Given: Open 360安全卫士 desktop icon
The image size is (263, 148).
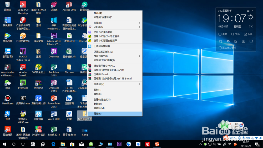Looking at the screenshot, I should click(38, 69).
